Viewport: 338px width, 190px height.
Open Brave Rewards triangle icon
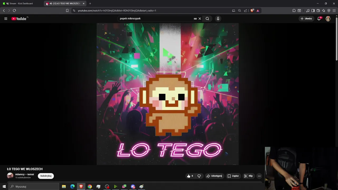coord(258,11)
